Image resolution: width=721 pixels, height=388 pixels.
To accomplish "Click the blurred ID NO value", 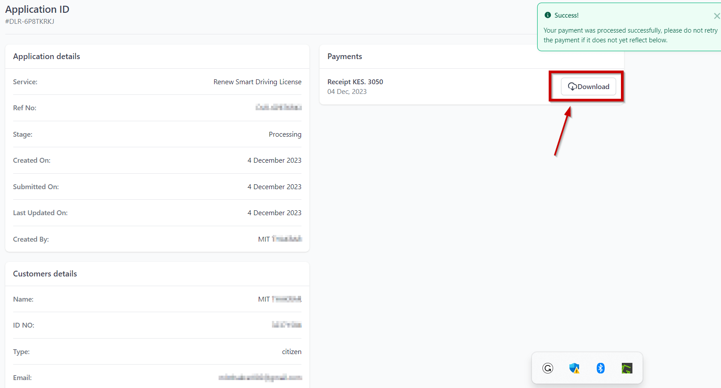I will pyautogui.click(x=286, y=325).
